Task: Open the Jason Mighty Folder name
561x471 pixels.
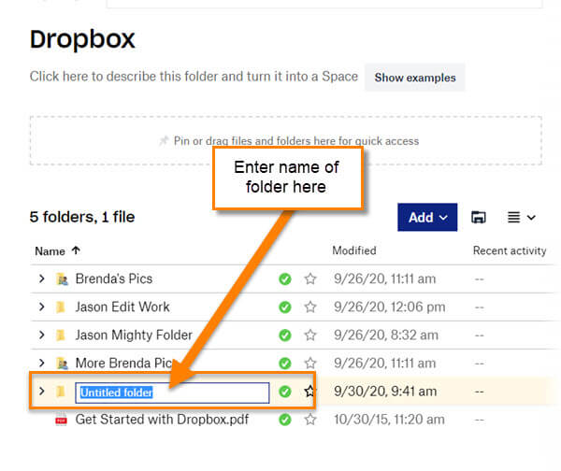Action: 134,335
